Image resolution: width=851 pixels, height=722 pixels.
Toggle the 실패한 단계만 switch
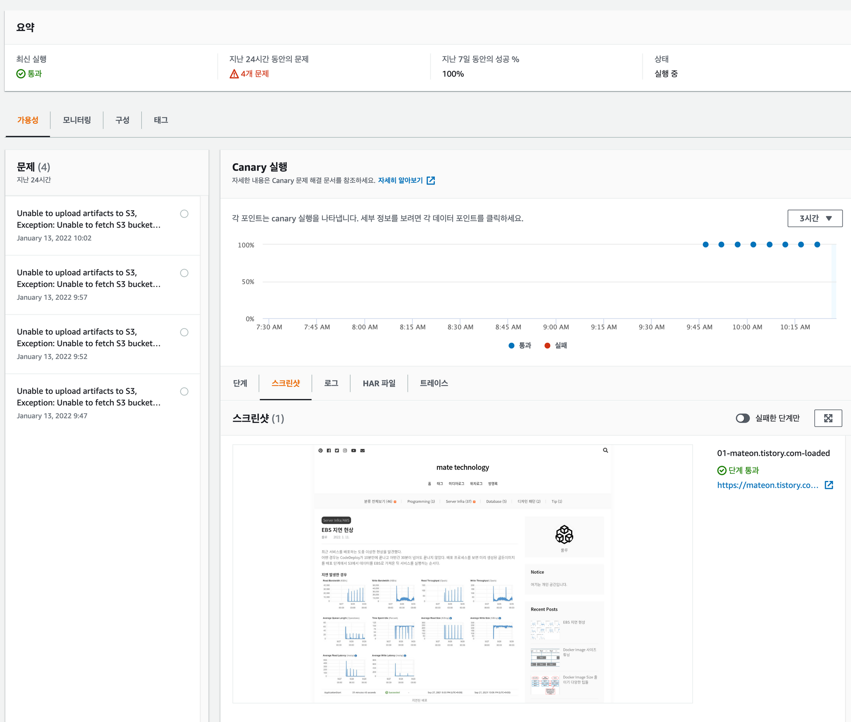(742, 418)
